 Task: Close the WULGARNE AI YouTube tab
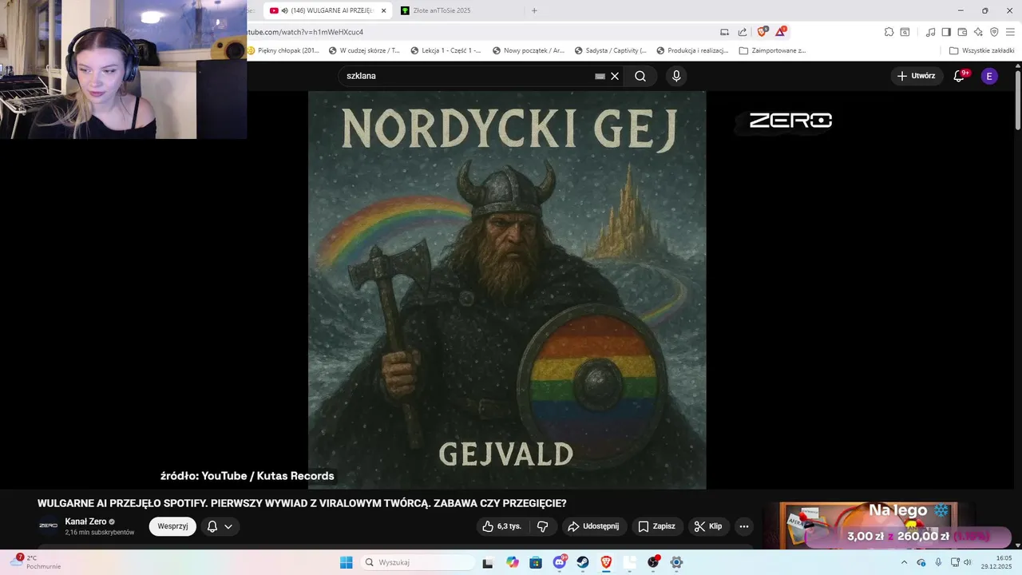[383, 10]
